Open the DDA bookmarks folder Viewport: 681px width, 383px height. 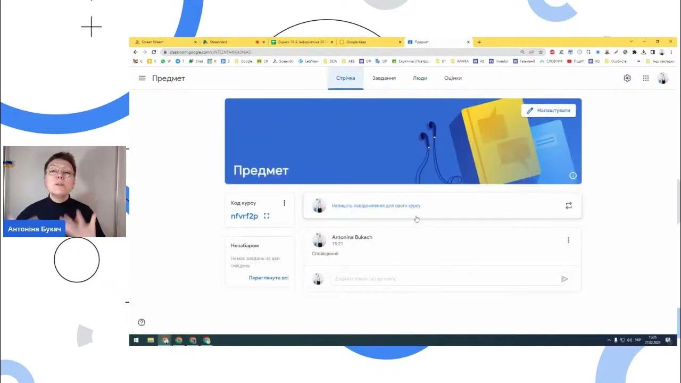[x=330, y=61]
